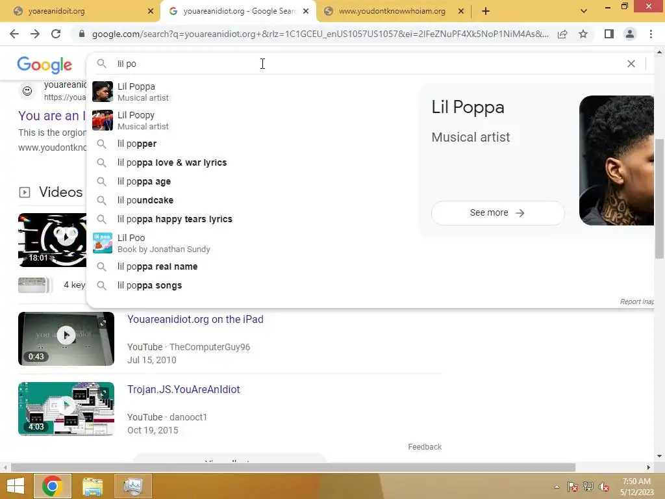Screen dimensions: 665x499
Task: Reload the current page
Action: [x=56, y=34]
